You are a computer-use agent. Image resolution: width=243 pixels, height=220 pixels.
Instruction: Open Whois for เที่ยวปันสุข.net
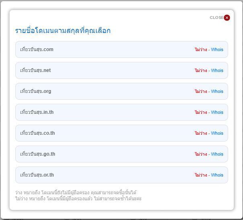[217, 70]
